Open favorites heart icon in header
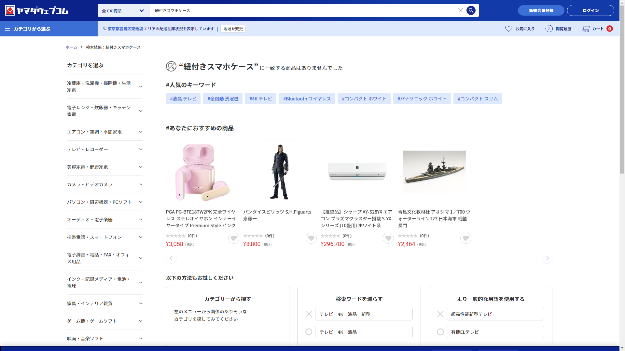Screen dimensions: 625x351 click(508, 29)
